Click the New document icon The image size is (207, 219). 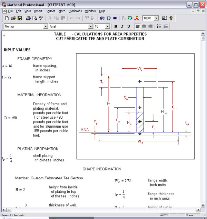click(x=7, y=18)
